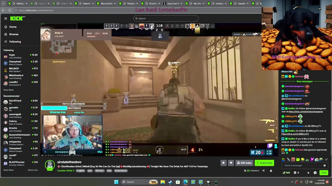The width and height of the screenshot is (332, 186).
Task: Report stream with warning triangle icon
Action: (x=271, y=171)
